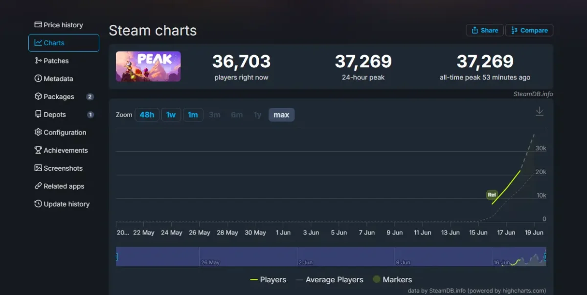
Task: Select the Charts sidebar item
Action: pyautogui.click(x=64, y=43)
